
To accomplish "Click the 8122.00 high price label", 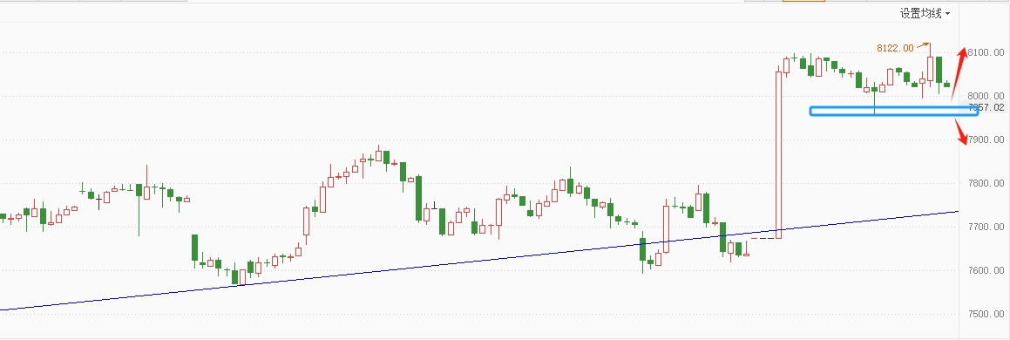I will 895,48.
